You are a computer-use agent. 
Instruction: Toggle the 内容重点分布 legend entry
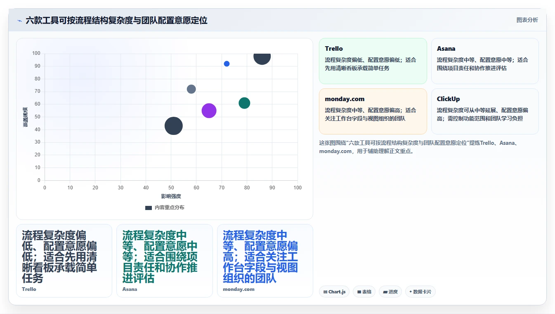coord(165,208)
